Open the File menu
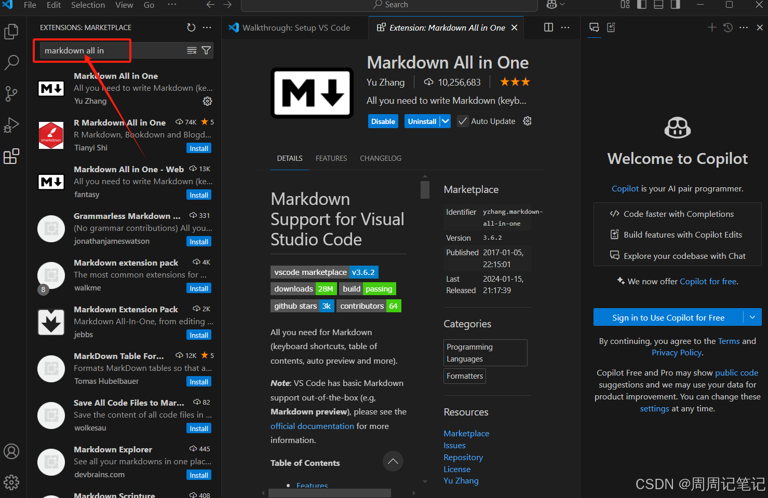This screenshot has height=498, width=768. 30,5
